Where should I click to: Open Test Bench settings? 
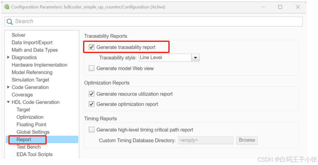(x=29, y=147)
